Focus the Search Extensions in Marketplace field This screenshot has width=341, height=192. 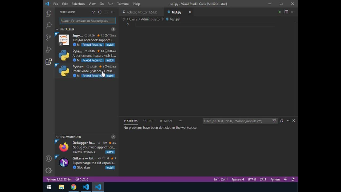point(87,21)
